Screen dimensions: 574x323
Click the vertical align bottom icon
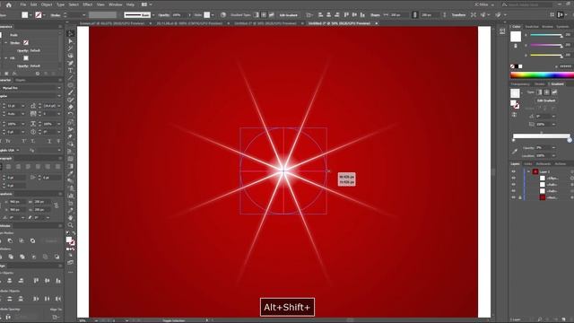[362, 15]
